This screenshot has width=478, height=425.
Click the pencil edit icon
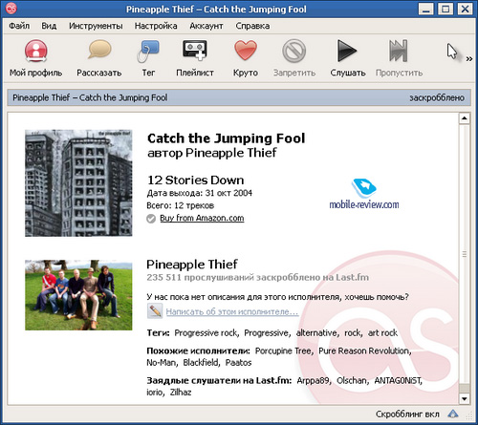click(155, 311)
